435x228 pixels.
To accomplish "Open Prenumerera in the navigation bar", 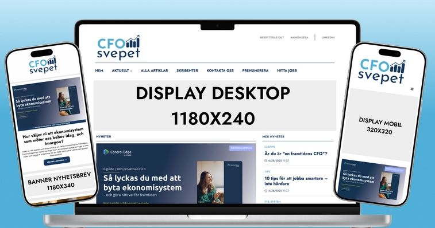I will coord(255,70).
